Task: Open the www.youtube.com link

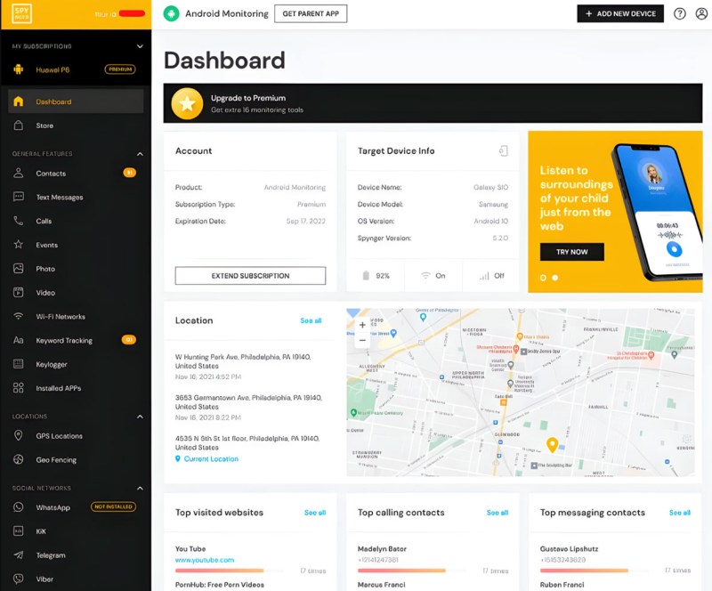Action: [205, 560]
